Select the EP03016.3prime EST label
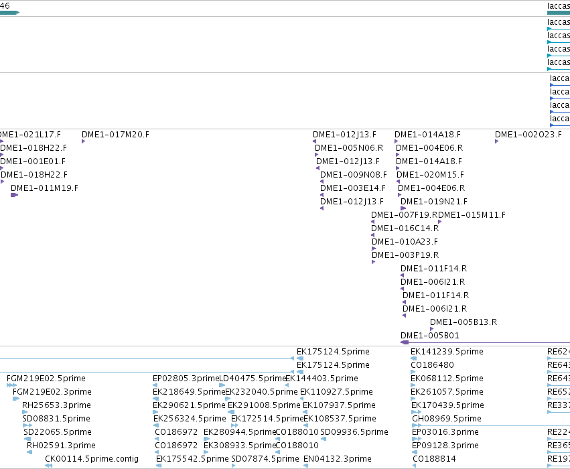This screenshot has width=570, height=469. click(445, 432)
